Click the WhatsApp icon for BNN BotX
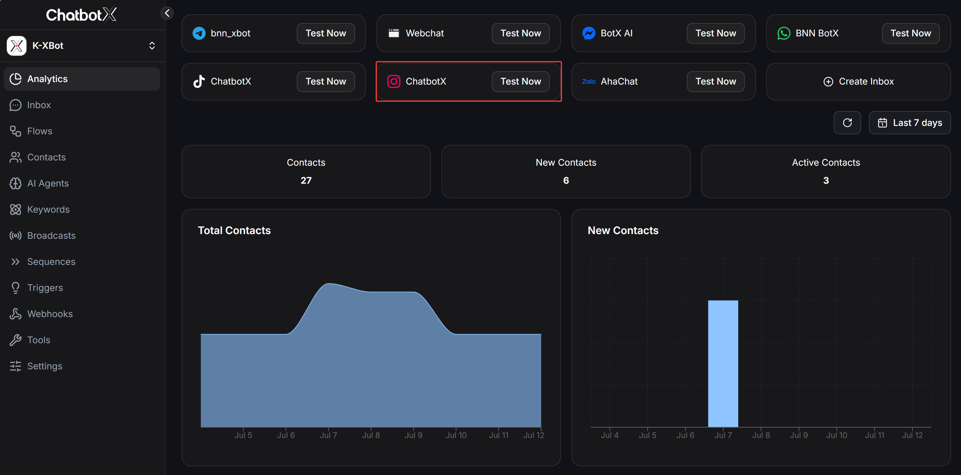Image resolution: width=961 pixels, height=475 pixels. click(784, 33)
